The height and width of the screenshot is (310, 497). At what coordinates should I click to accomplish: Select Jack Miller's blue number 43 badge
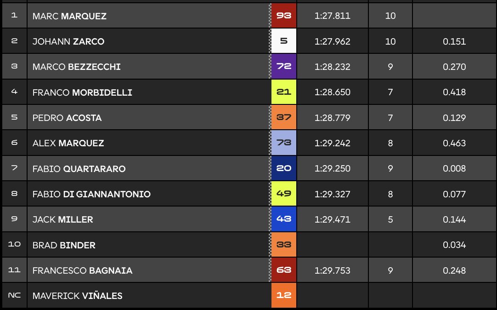point(284,219)
